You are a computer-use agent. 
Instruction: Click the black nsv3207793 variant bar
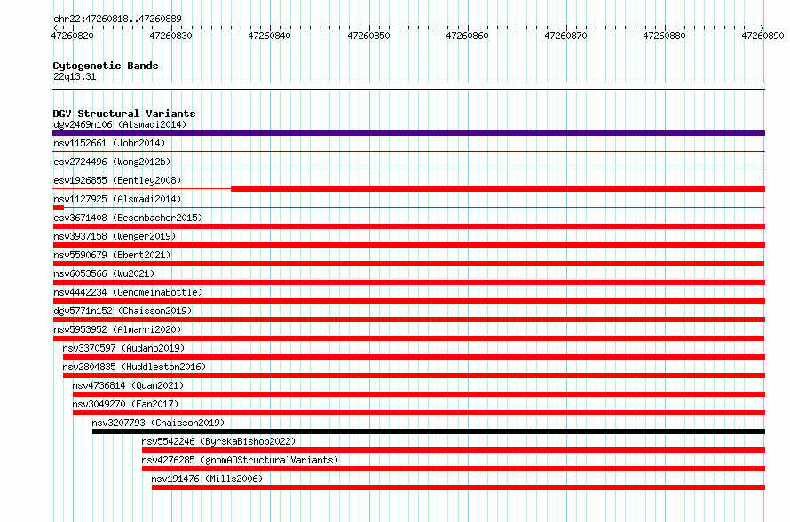pos(429,431)
